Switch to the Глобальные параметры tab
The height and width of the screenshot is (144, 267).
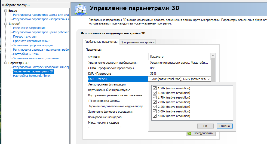coord(101,42)
